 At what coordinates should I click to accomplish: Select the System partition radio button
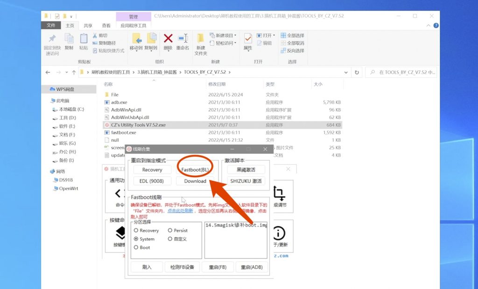(x=136, y=239)
